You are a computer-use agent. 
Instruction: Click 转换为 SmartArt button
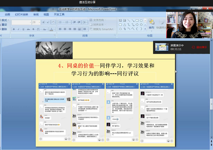coord(102,29)
